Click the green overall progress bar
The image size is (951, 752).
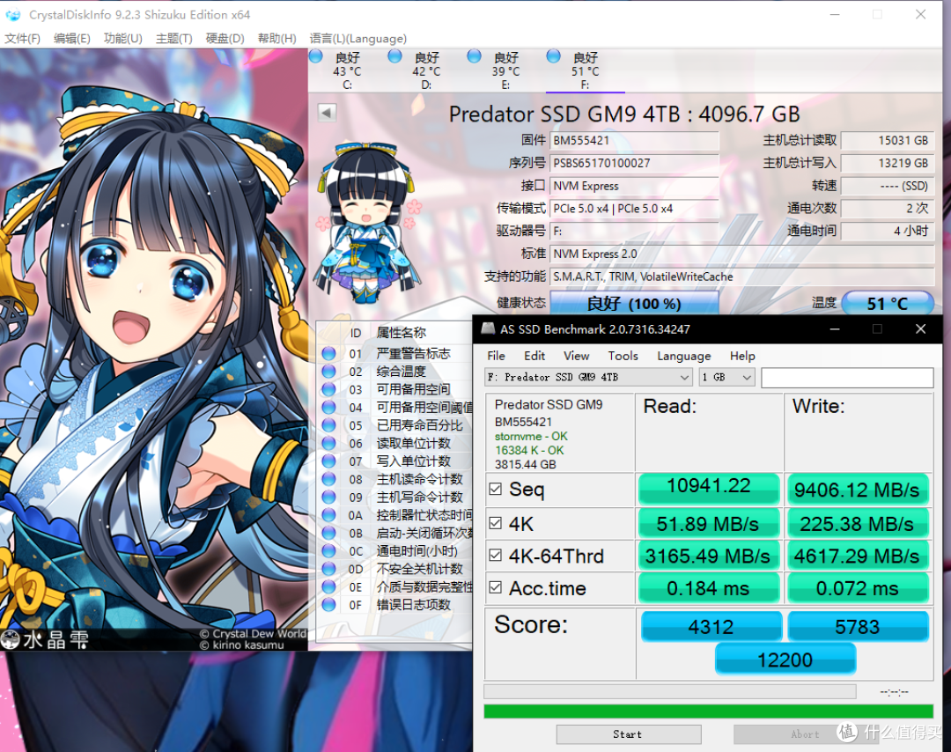pyautogui.click(x=708, y=711)
